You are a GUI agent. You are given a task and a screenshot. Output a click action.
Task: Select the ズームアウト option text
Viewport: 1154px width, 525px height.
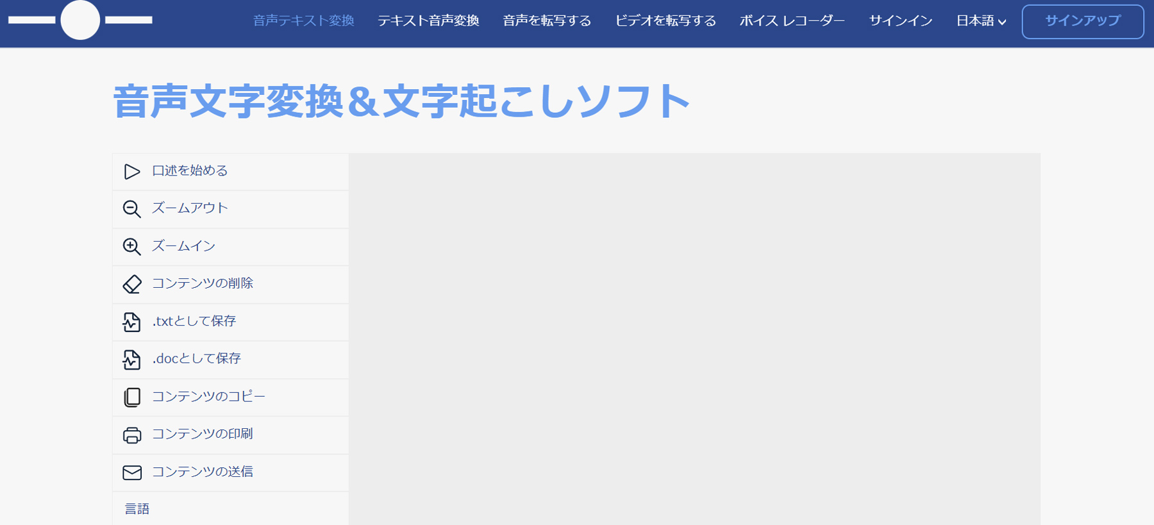coord(190,208)
